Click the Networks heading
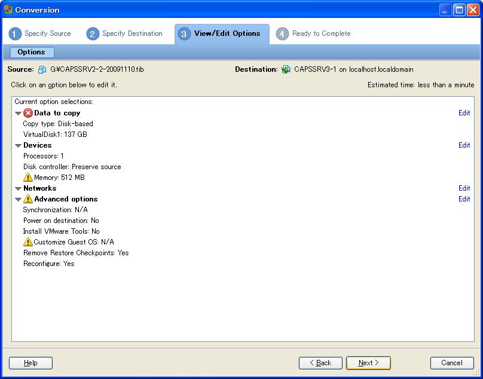Screen dimensions: 483x379 [39, 188]
